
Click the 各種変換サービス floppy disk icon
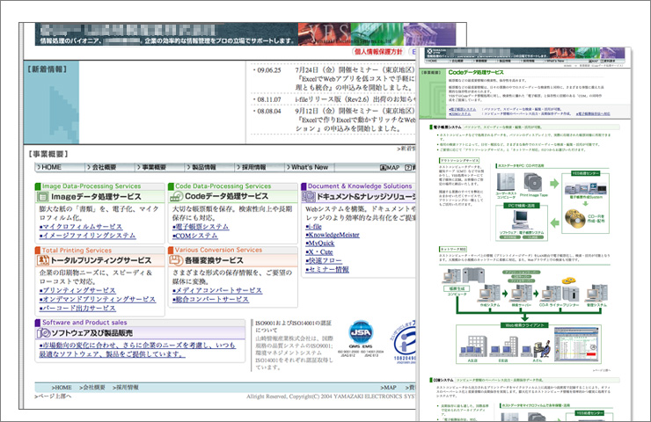point(177,260)
